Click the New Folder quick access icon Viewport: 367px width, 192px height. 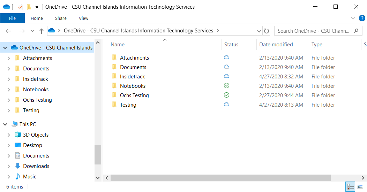(29, 7)
